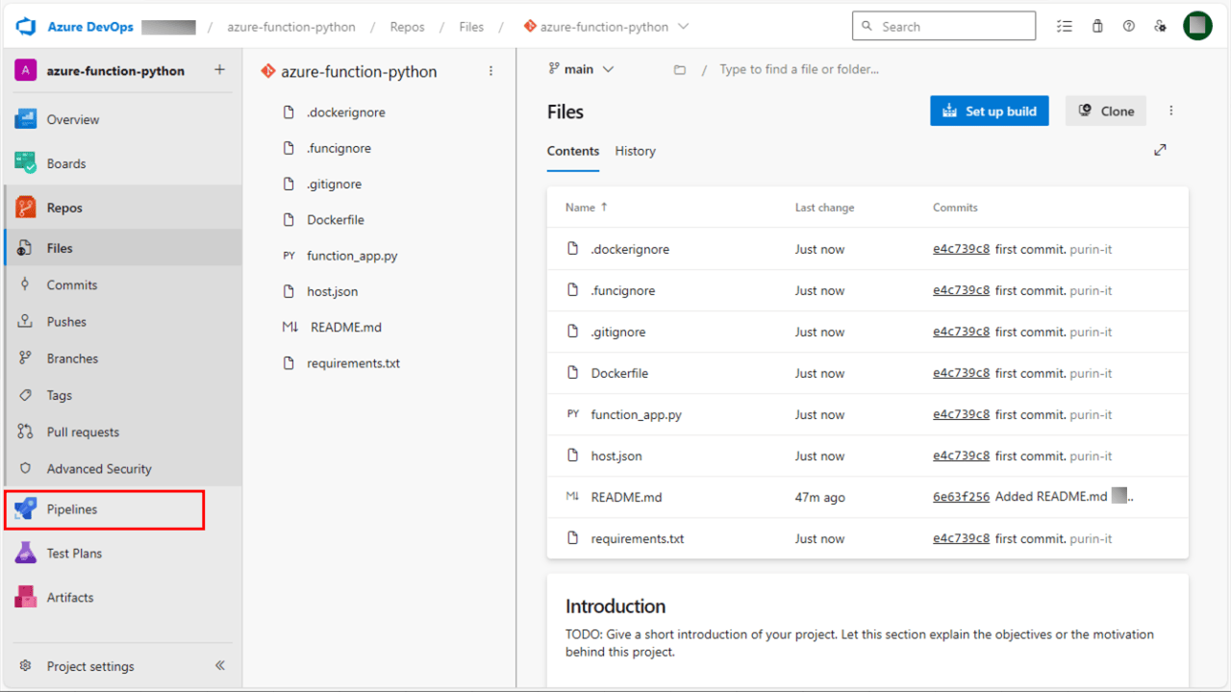Open the repository more-options ellipsis menu
Viewport: 1231px width, 692px height.
pos(491,70)
